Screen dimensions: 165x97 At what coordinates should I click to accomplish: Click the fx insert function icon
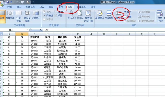[x=41, y=30]
